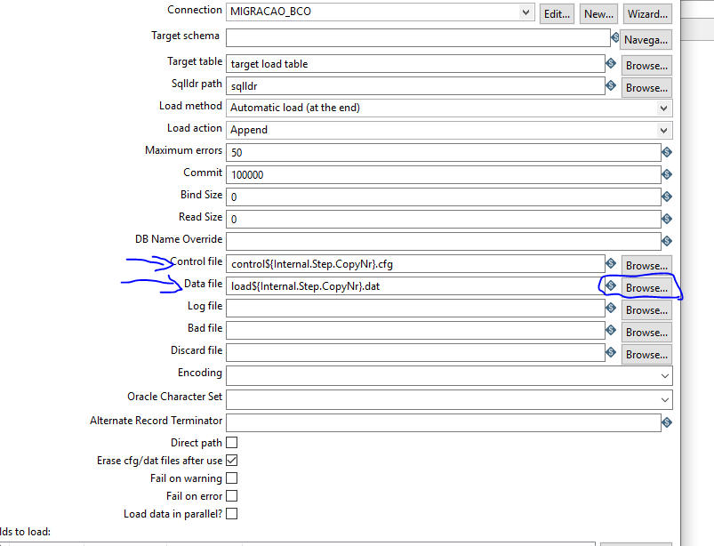The image size is (714, 546).
Task: Click the variable icon next to Read Size
Action: click(x=665, y=218)
